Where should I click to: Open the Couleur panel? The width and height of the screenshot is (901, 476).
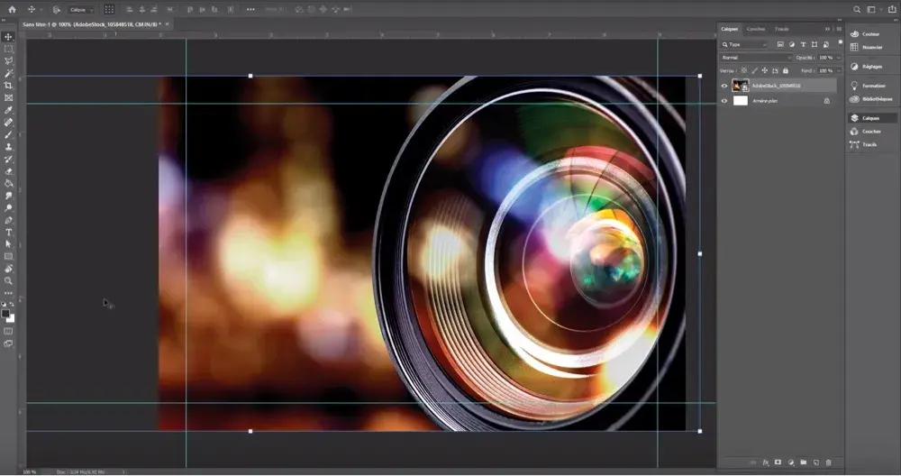[x=870, y=34]
